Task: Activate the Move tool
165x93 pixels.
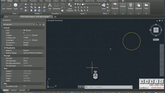Action: tap(31, 4)
